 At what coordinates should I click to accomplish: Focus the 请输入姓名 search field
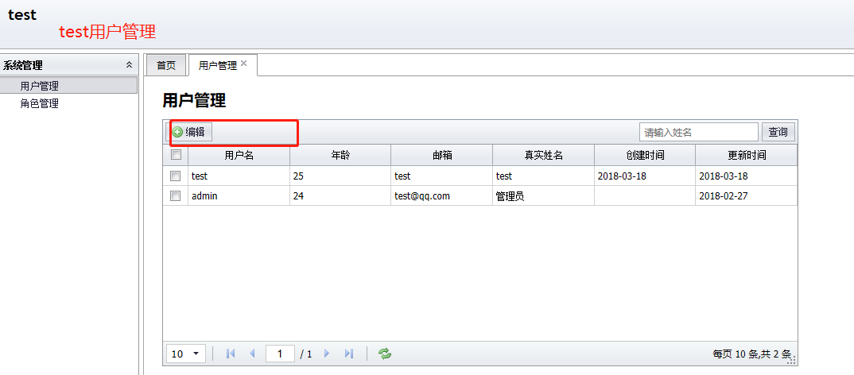pyautogui.click(x=699, y=132)
